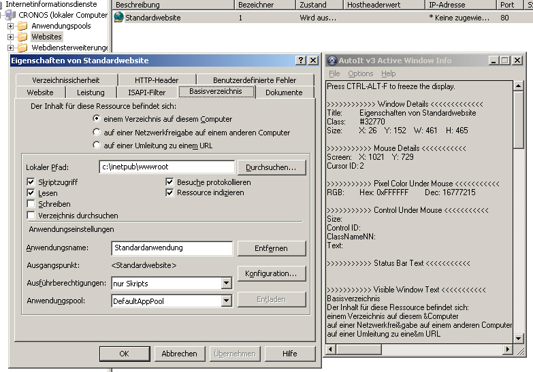533x372 pixels.
Task: Open the Options menu in AutoIt
Action: coord(360,73)
